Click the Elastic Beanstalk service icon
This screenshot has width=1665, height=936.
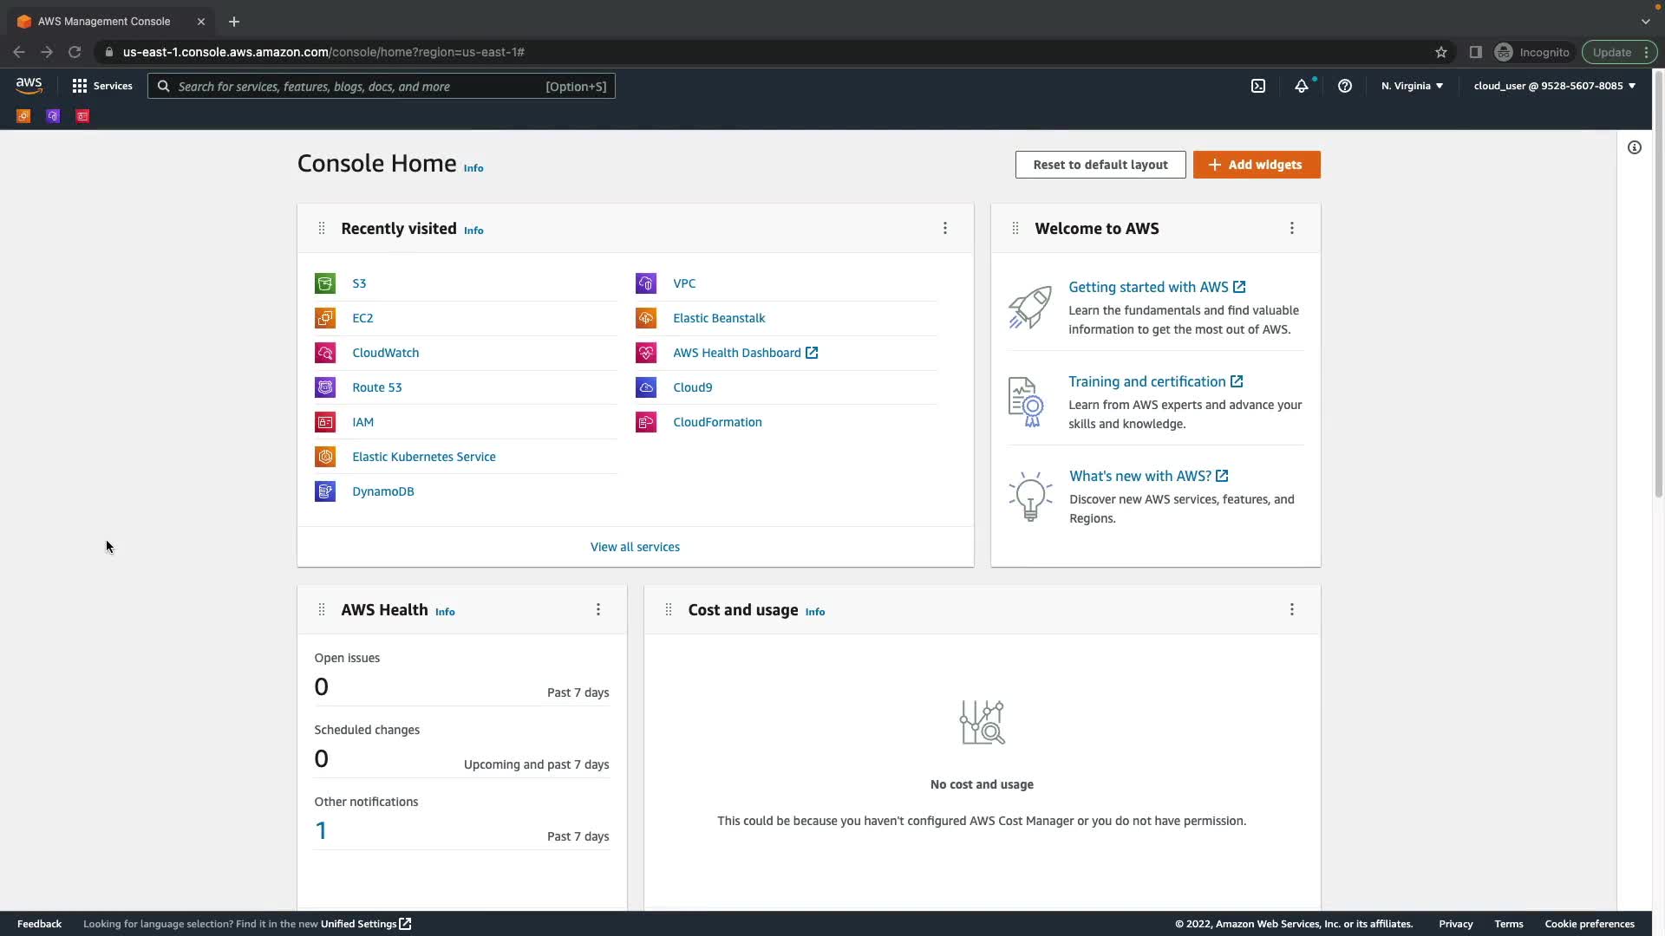click(x=646, y=318)
